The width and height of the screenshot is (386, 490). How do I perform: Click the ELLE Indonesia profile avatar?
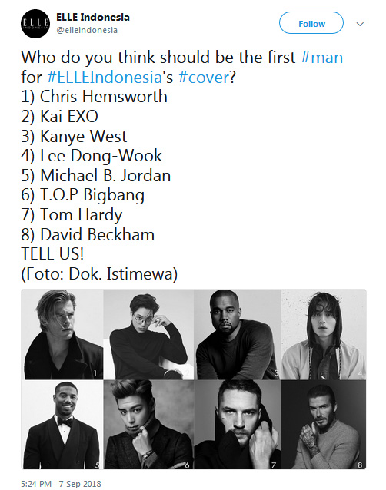coord(35,24)
